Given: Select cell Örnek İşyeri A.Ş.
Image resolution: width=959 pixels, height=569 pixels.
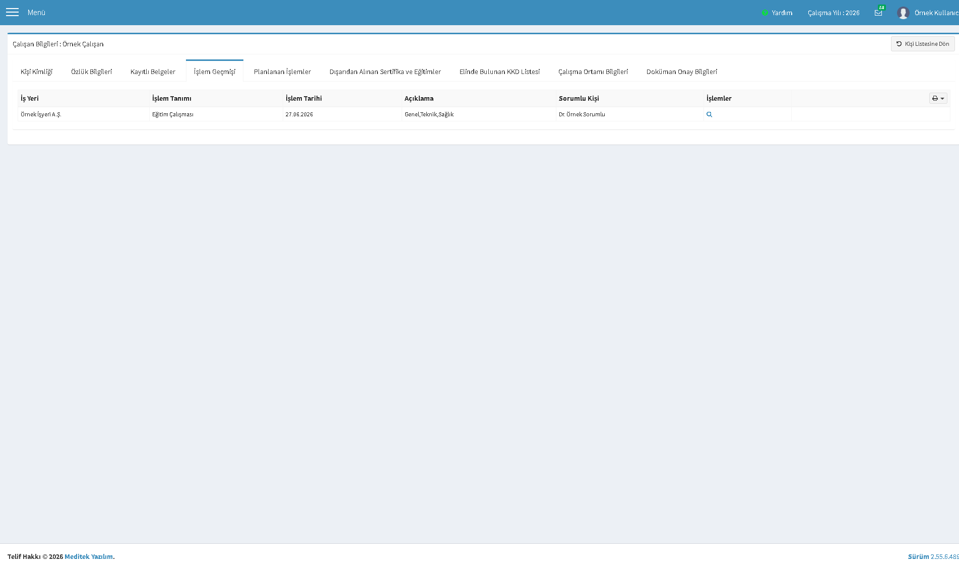Looking at the screenshot, I should (x=84, y=114).
